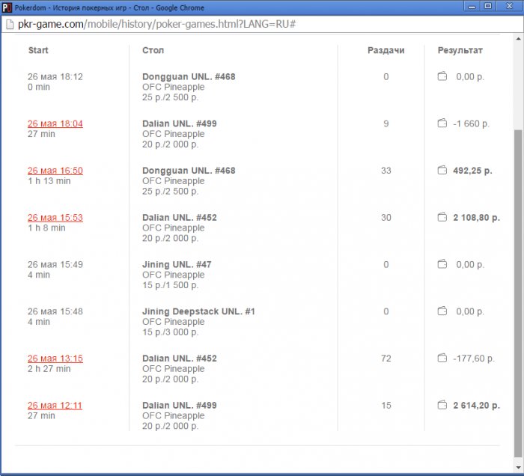Minimize the Chrome window
This screenshot has width=524, height=476.
(x=472, y=6)
